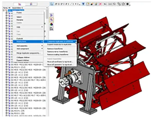Select Remove transforms from submenu

pos(55,49)
